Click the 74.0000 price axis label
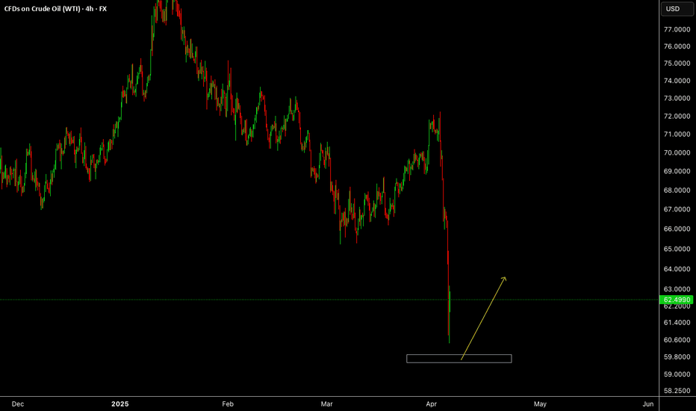Viewport: 696px width, 411px height. point(677,81)
